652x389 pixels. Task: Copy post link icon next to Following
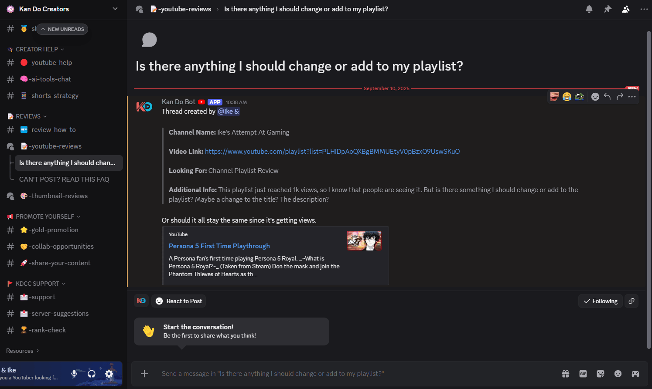pyautogui.click(x=632, y=301)
